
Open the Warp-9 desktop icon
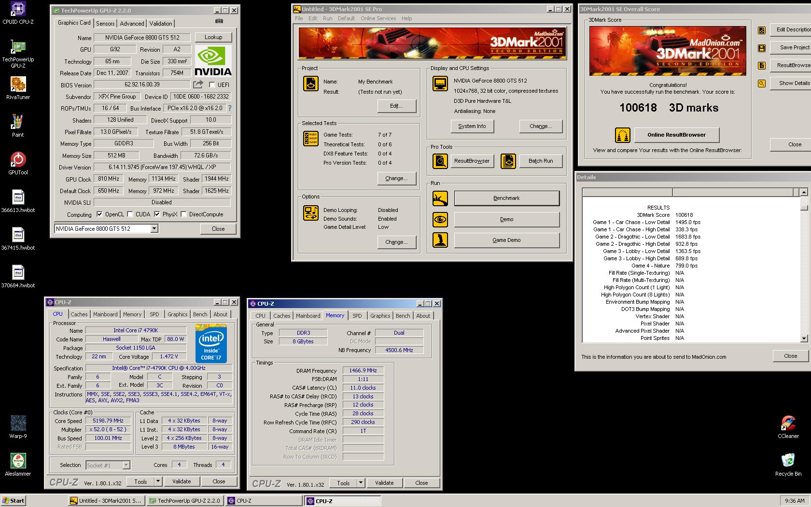point(18,423)
